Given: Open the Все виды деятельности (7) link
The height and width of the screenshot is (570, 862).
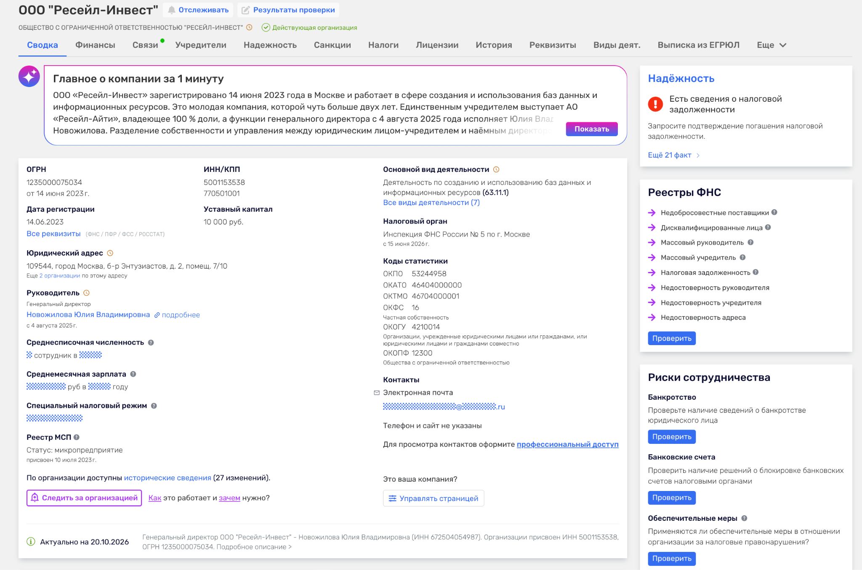Looking at the screenshot, I should [x=431, y=203].
